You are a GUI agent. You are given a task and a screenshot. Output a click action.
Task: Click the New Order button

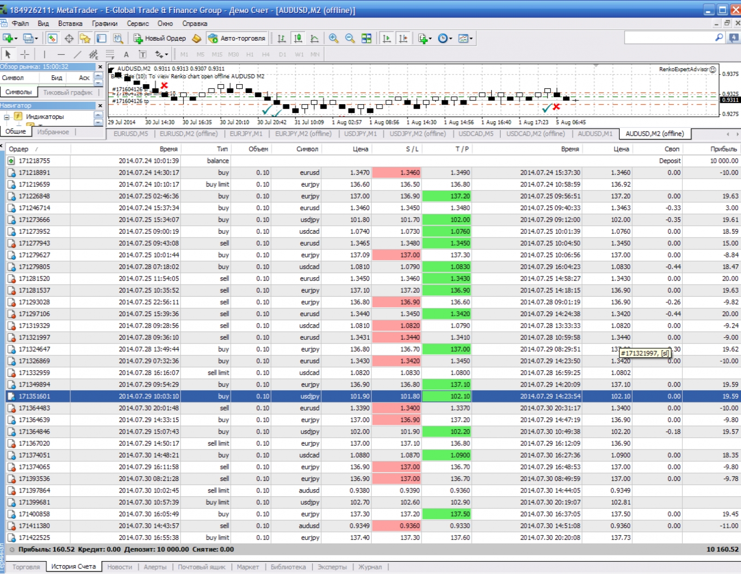[x=160, y=38]
